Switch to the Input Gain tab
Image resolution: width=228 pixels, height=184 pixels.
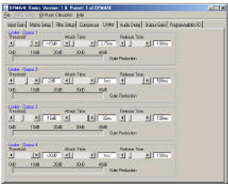point(16,25)
